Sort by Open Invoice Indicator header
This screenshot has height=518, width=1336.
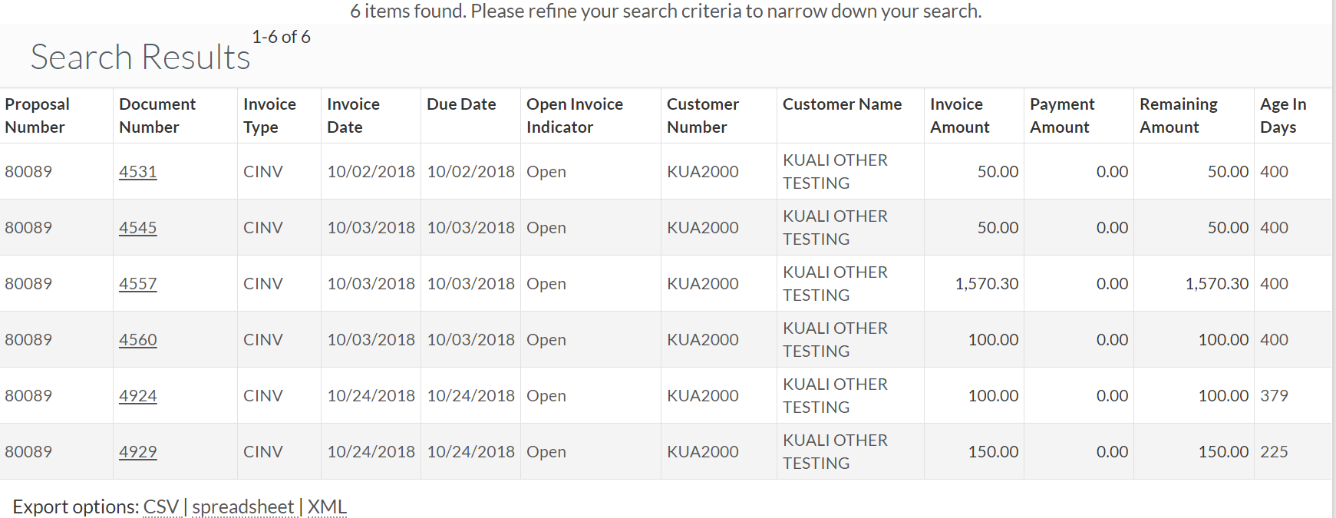coord(575,116)
